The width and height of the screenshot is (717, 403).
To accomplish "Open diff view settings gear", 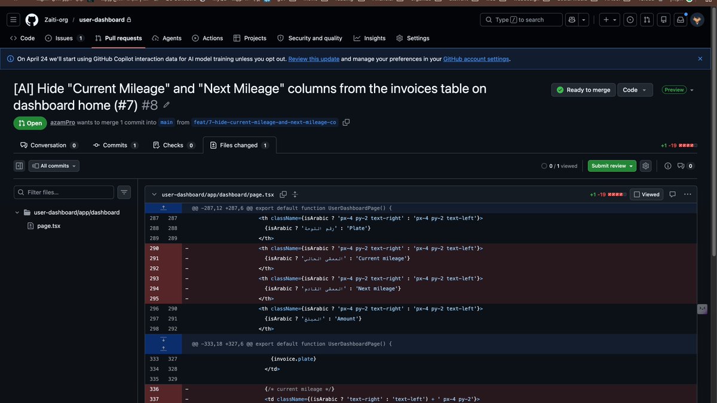I will [645, 166].
